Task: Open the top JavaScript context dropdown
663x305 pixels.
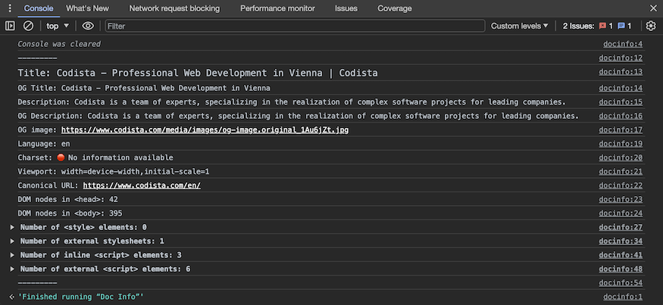Action: point(57,26)
